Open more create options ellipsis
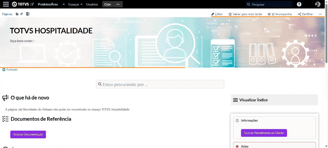 [118, 4]
